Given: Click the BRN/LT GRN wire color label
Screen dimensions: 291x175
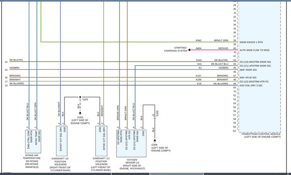Looking at the screenshot, I should point(221,40).
